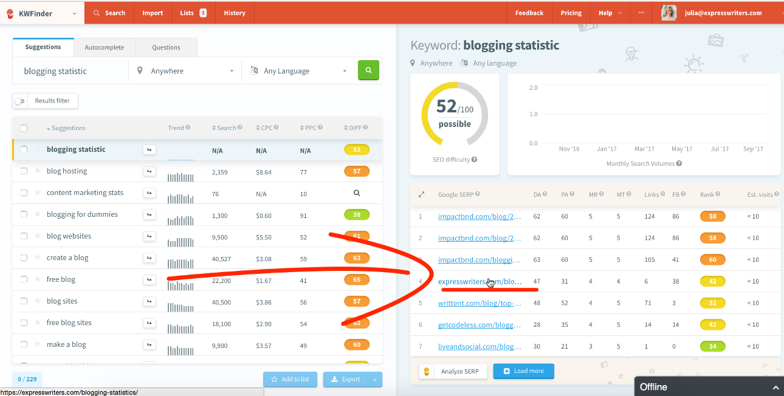784x396 pixels.
Task: Click the arrow icon beside content marketing stats
Action: pyautogui.click(x=150, y=193)
